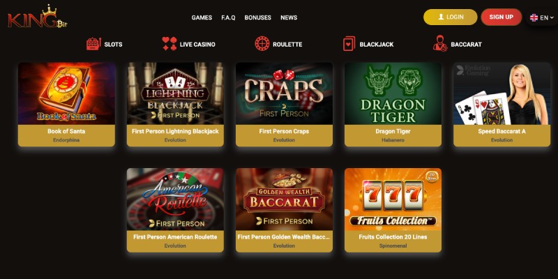Click First Person American Roulette title link
558x279 pixels.
click(175, 237)
